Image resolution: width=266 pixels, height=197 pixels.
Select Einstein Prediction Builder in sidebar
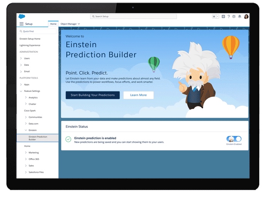pos(37,138)
